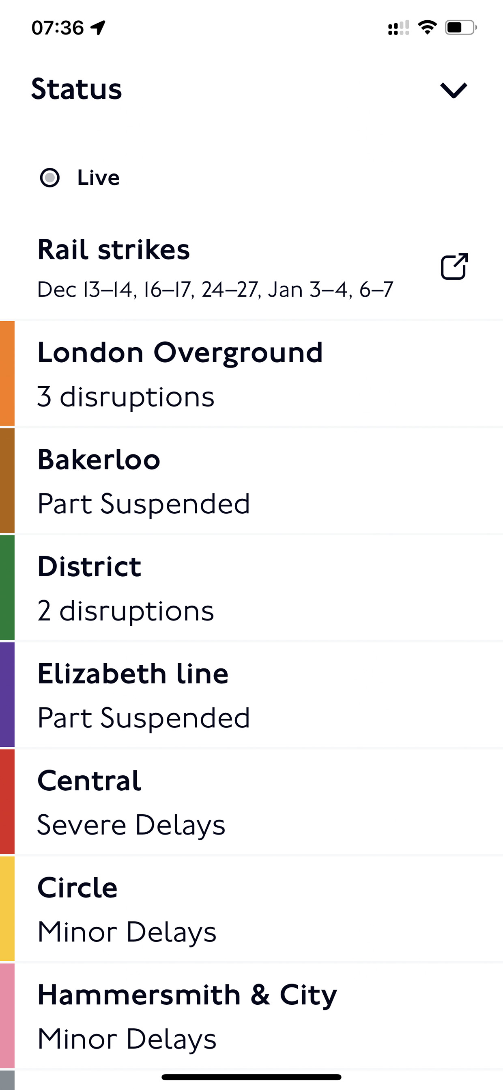Open the Bakerloo line status

[x=251, y=481]
